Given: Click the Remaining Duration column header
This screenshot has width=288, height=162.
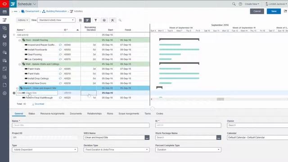Looking at the screenshot, I should [90, 28].
